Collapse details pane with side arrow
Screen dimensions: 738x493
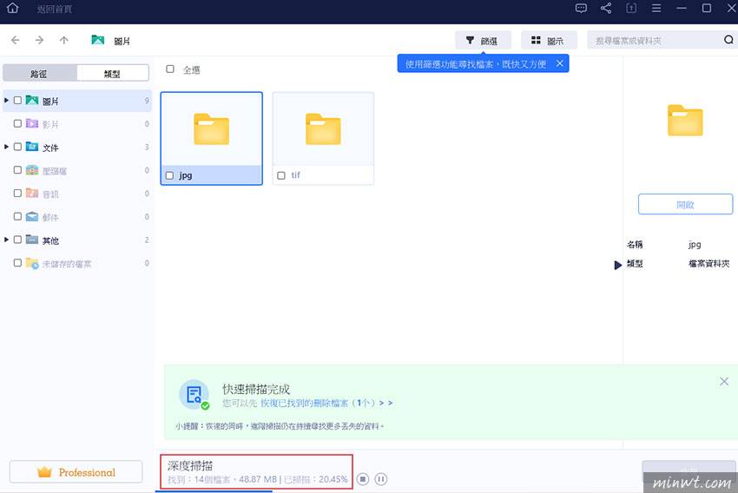tap(617, 266)
